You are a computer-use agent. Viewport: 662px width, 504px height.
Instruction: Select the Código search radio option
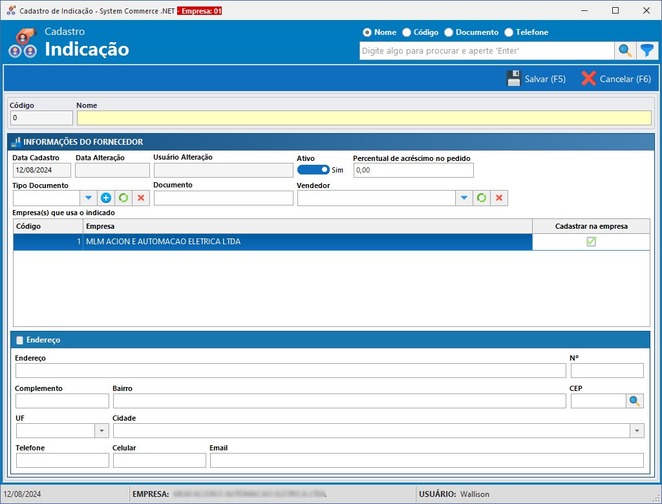click(x=407, y=32)
